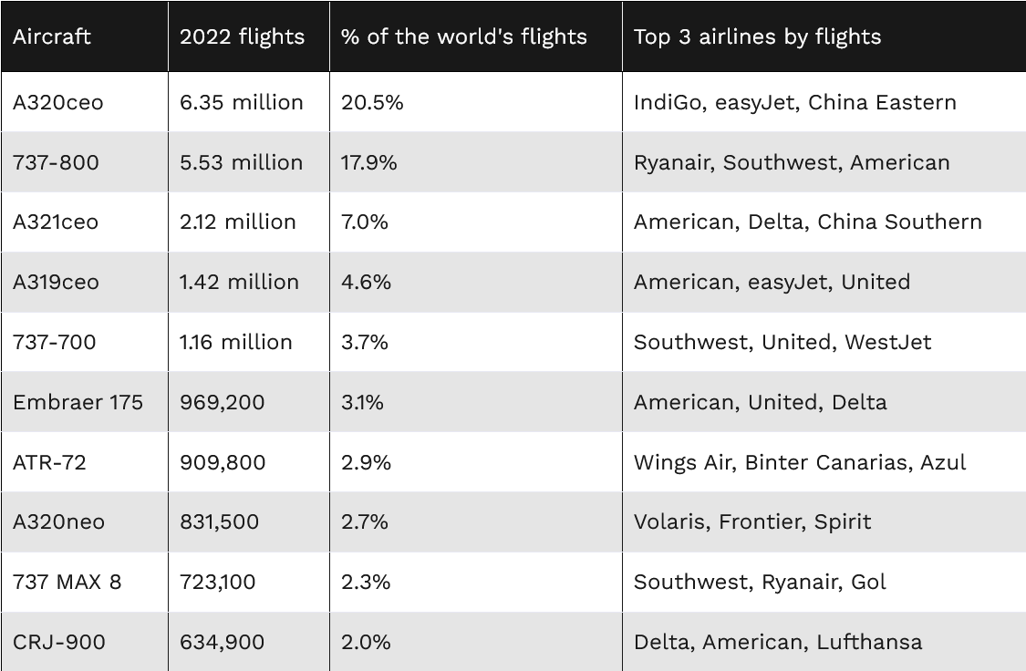The image size is (1026, 671).
Task: Click the 20.5% share cell
Action: tap(372, 102)
